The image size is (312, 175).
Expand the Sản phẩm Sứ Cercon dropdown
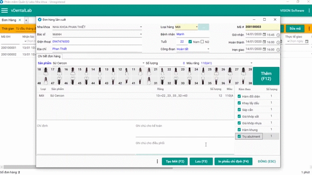(143, 63)
